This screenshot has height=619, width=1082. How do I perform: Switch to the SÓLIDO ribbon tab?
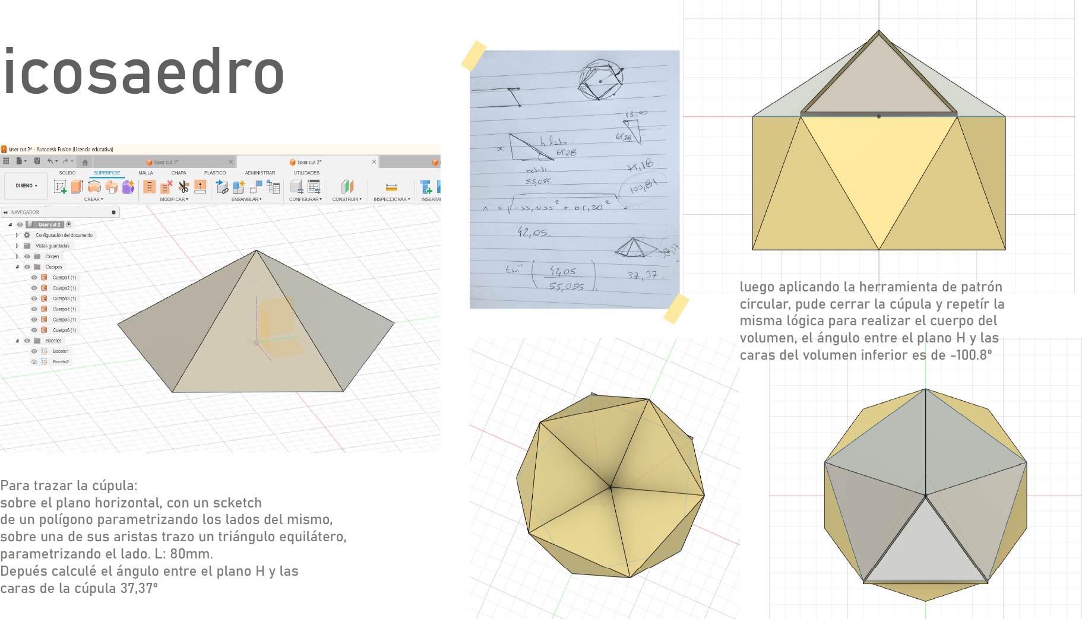[67, 173]
